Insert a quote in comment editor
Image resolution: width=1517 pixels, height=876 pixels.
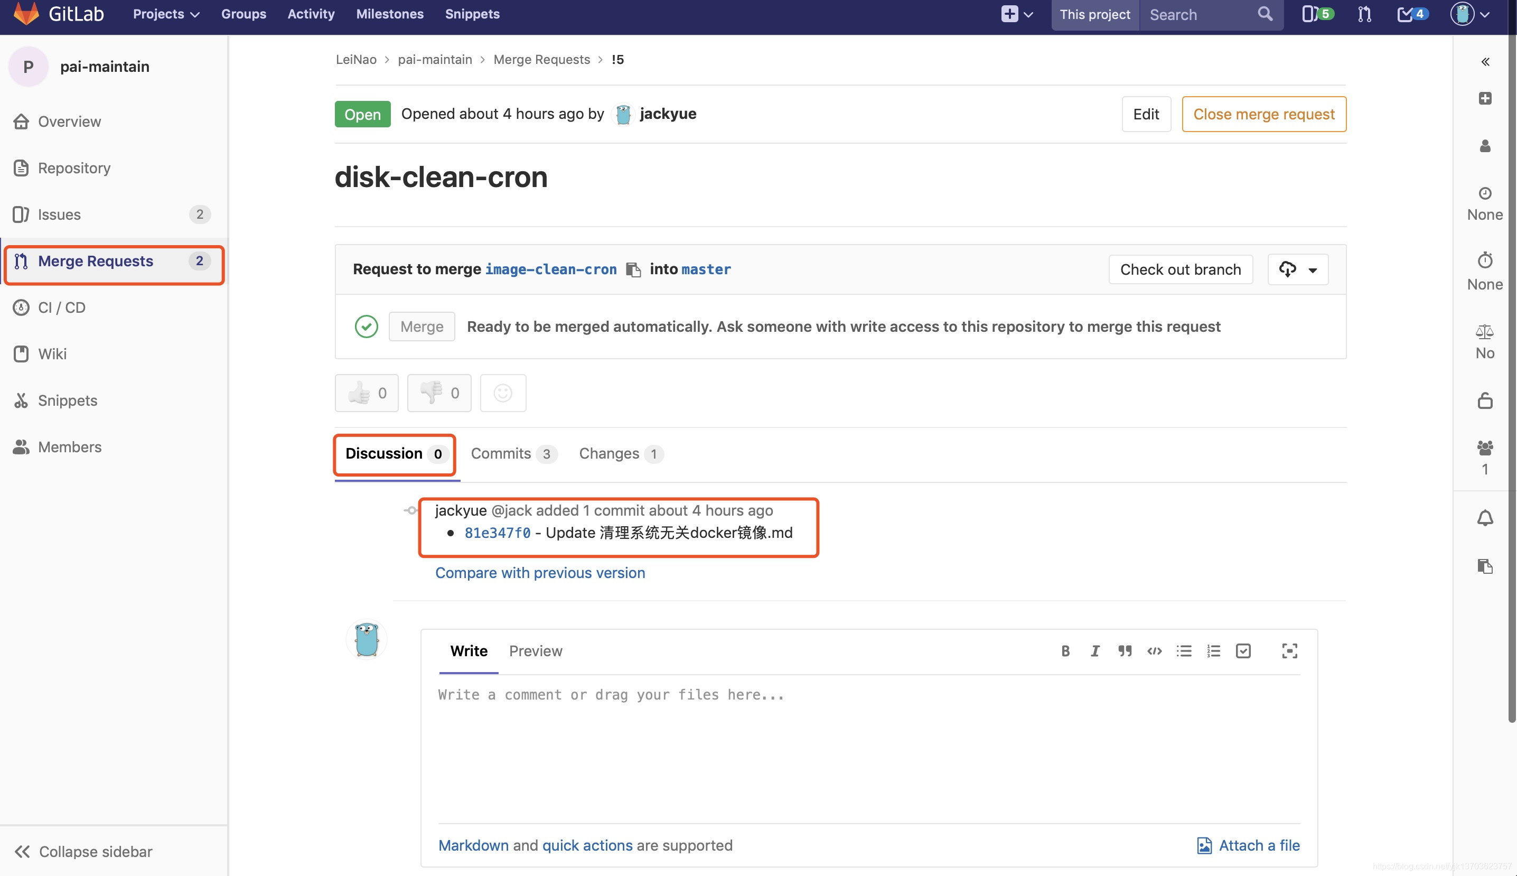(1125, 651)
